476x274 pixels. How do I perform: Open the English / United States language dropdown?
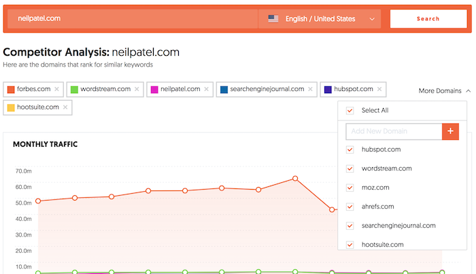point(320,19)
